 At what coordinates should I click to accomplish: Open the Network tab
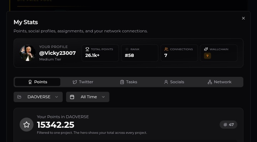[x=220, y=82]
